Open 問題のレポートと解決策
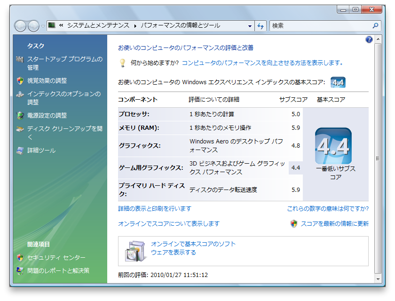This screenshot has height=301, width=395. (x=58, y=271)
